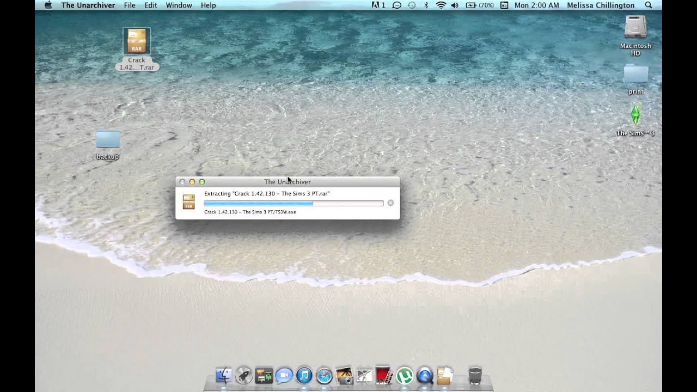The width and height of the screenshot is (697, 392).
Task: Click the 'Crack 1.42.130 - The Sims 3 PT/TS3W.exe' text
Action: (250, 212)
